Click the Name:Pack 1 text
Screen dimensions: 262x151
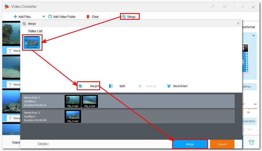pos(32,98)
